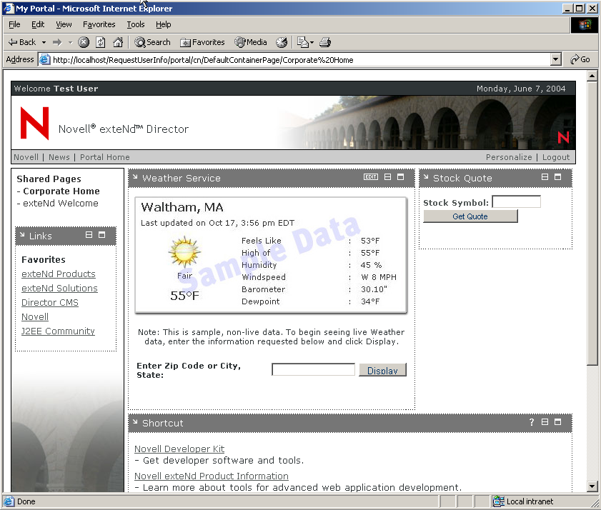Open the Director CMS favorite link

[x=50, y=302]
